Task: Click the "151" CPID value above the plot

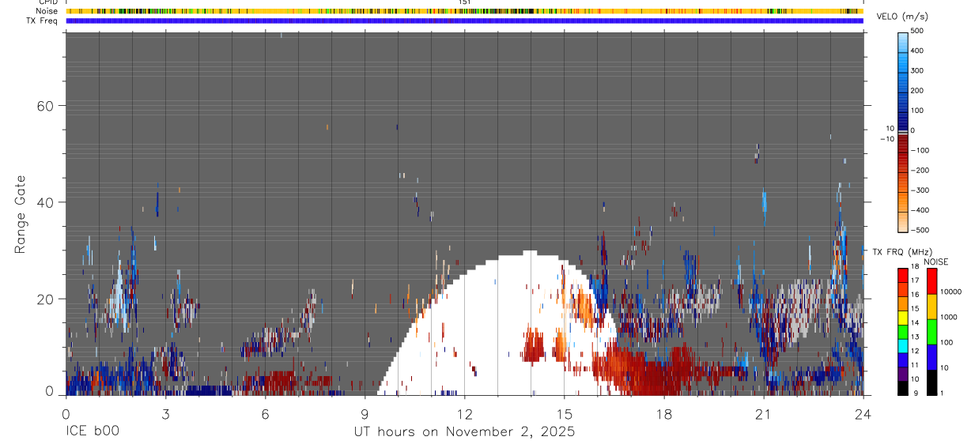Action: [465, 2]
